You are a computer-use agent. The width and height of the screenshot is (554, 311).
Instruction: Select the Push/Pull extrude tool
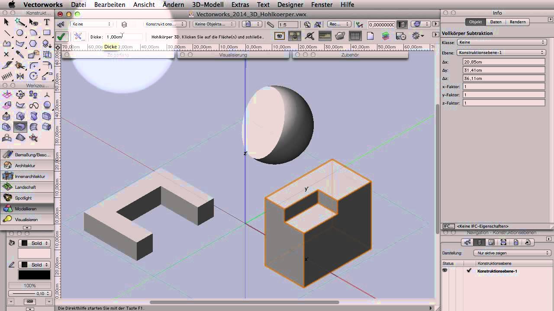6,116
